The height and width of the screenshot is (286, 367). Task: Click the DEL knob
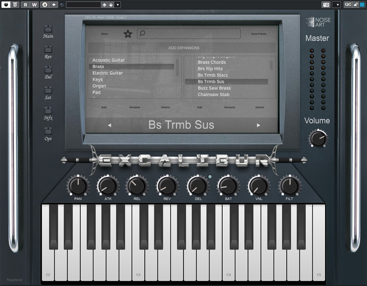(198, 185)
